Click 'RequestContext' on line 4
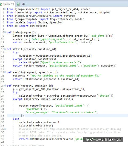 61,19
